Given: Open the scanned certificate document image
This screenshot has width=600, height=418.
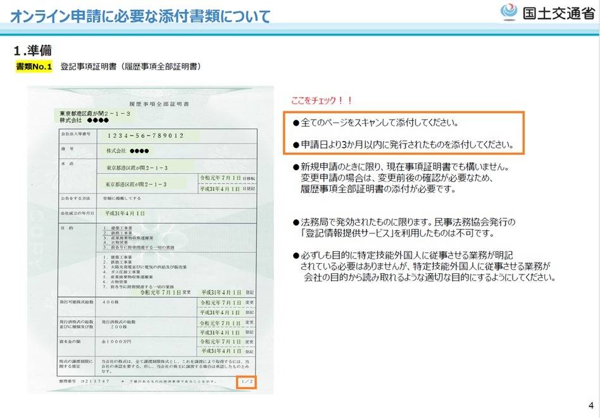Looking at the screenshot, I should [x=150, y=240].
